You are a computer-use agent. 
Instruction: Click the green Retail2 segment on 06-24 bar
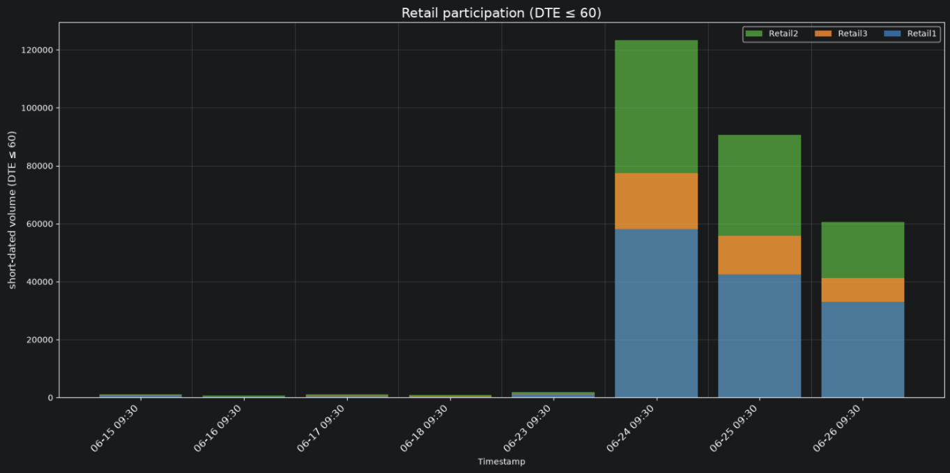(656, 107)
